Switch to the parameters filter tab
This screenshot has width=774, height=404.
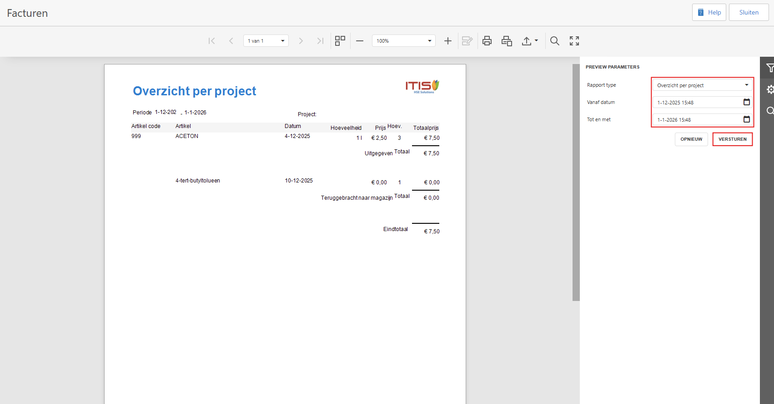(769, 68)
